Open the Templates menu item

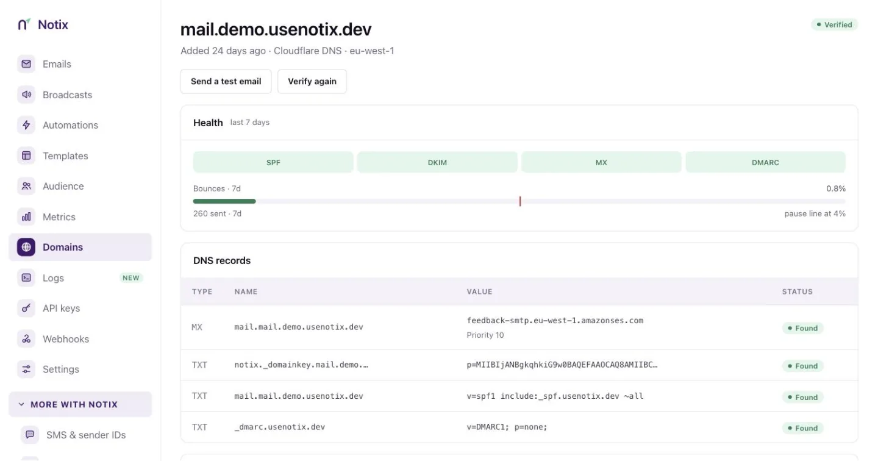[80, 155]
